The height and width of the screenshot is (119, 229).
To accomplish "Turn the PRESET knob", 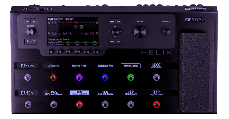I will click(31, 32).
